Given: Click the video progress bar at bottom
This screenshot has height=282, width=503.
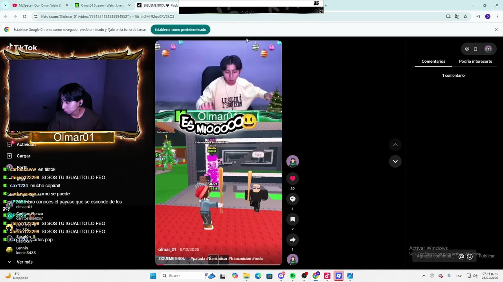Looking at the screenshot, I should click(x=218, y=264).
